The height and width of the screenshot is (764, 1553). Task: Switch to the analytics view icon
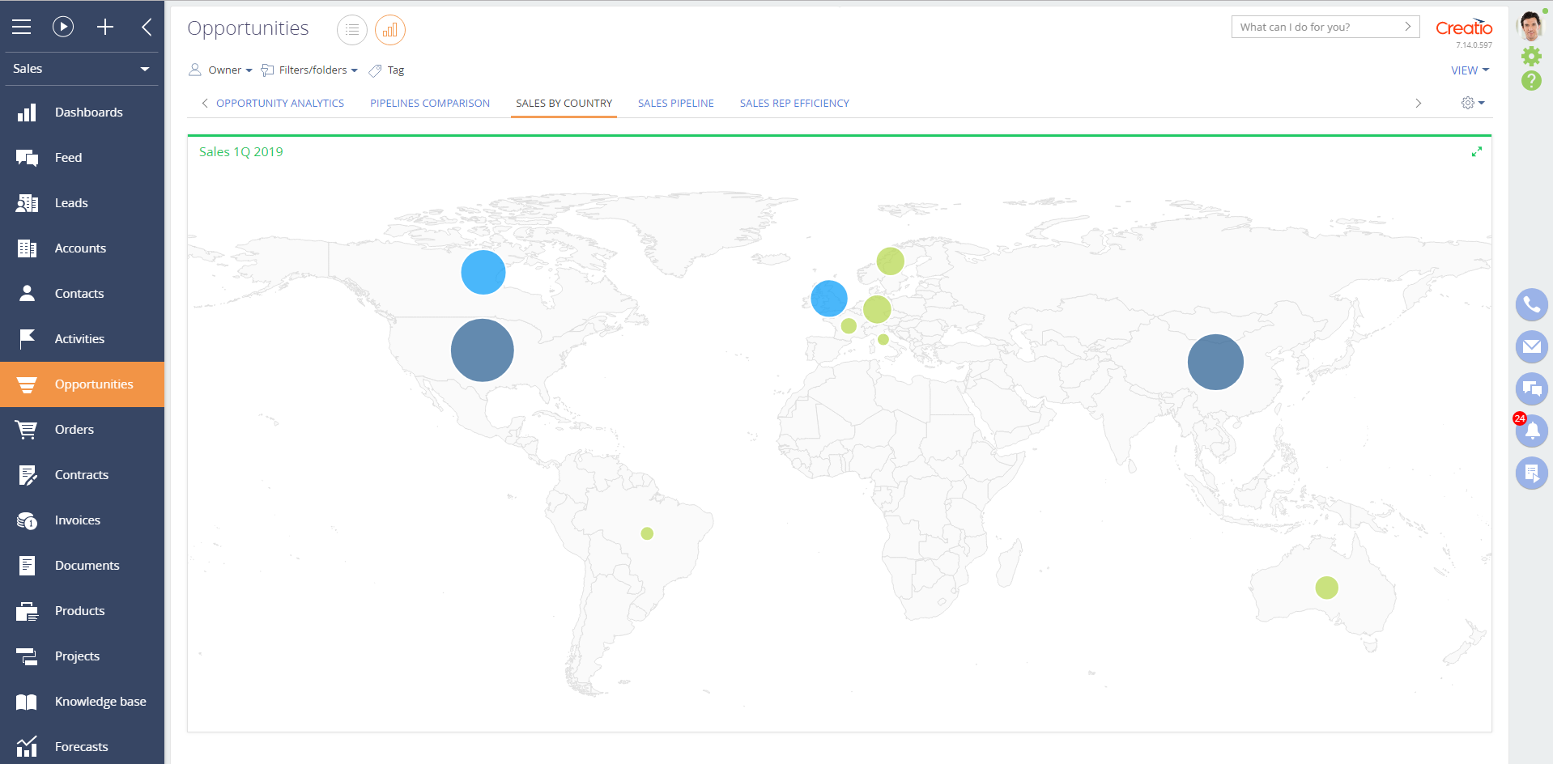pyautogui.click(x=389, y=29)
